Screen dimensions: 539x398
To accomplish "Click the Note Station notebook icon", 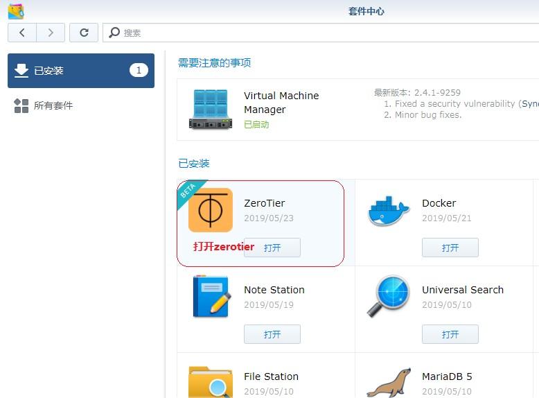I will click(x=212, y=296).
